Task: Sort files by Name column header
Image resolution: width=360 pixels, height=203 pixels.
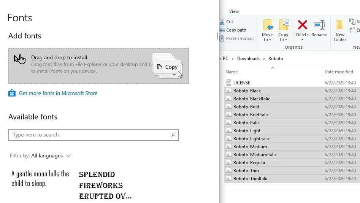Action: [232, 72]
